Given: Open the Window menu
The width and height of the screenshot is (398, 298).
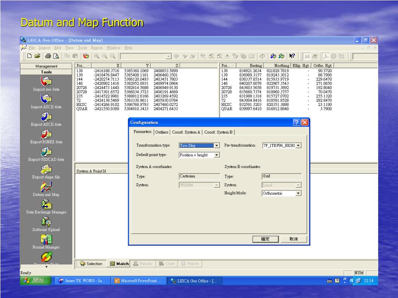Looking at the screenshot, I should click(113, 48).
